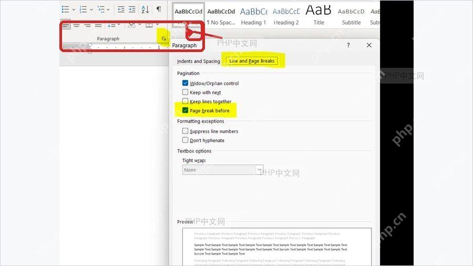Viewport: 473px width, 266px height.
Task: Apply the Title style
Action: click(x=318, y=16)
